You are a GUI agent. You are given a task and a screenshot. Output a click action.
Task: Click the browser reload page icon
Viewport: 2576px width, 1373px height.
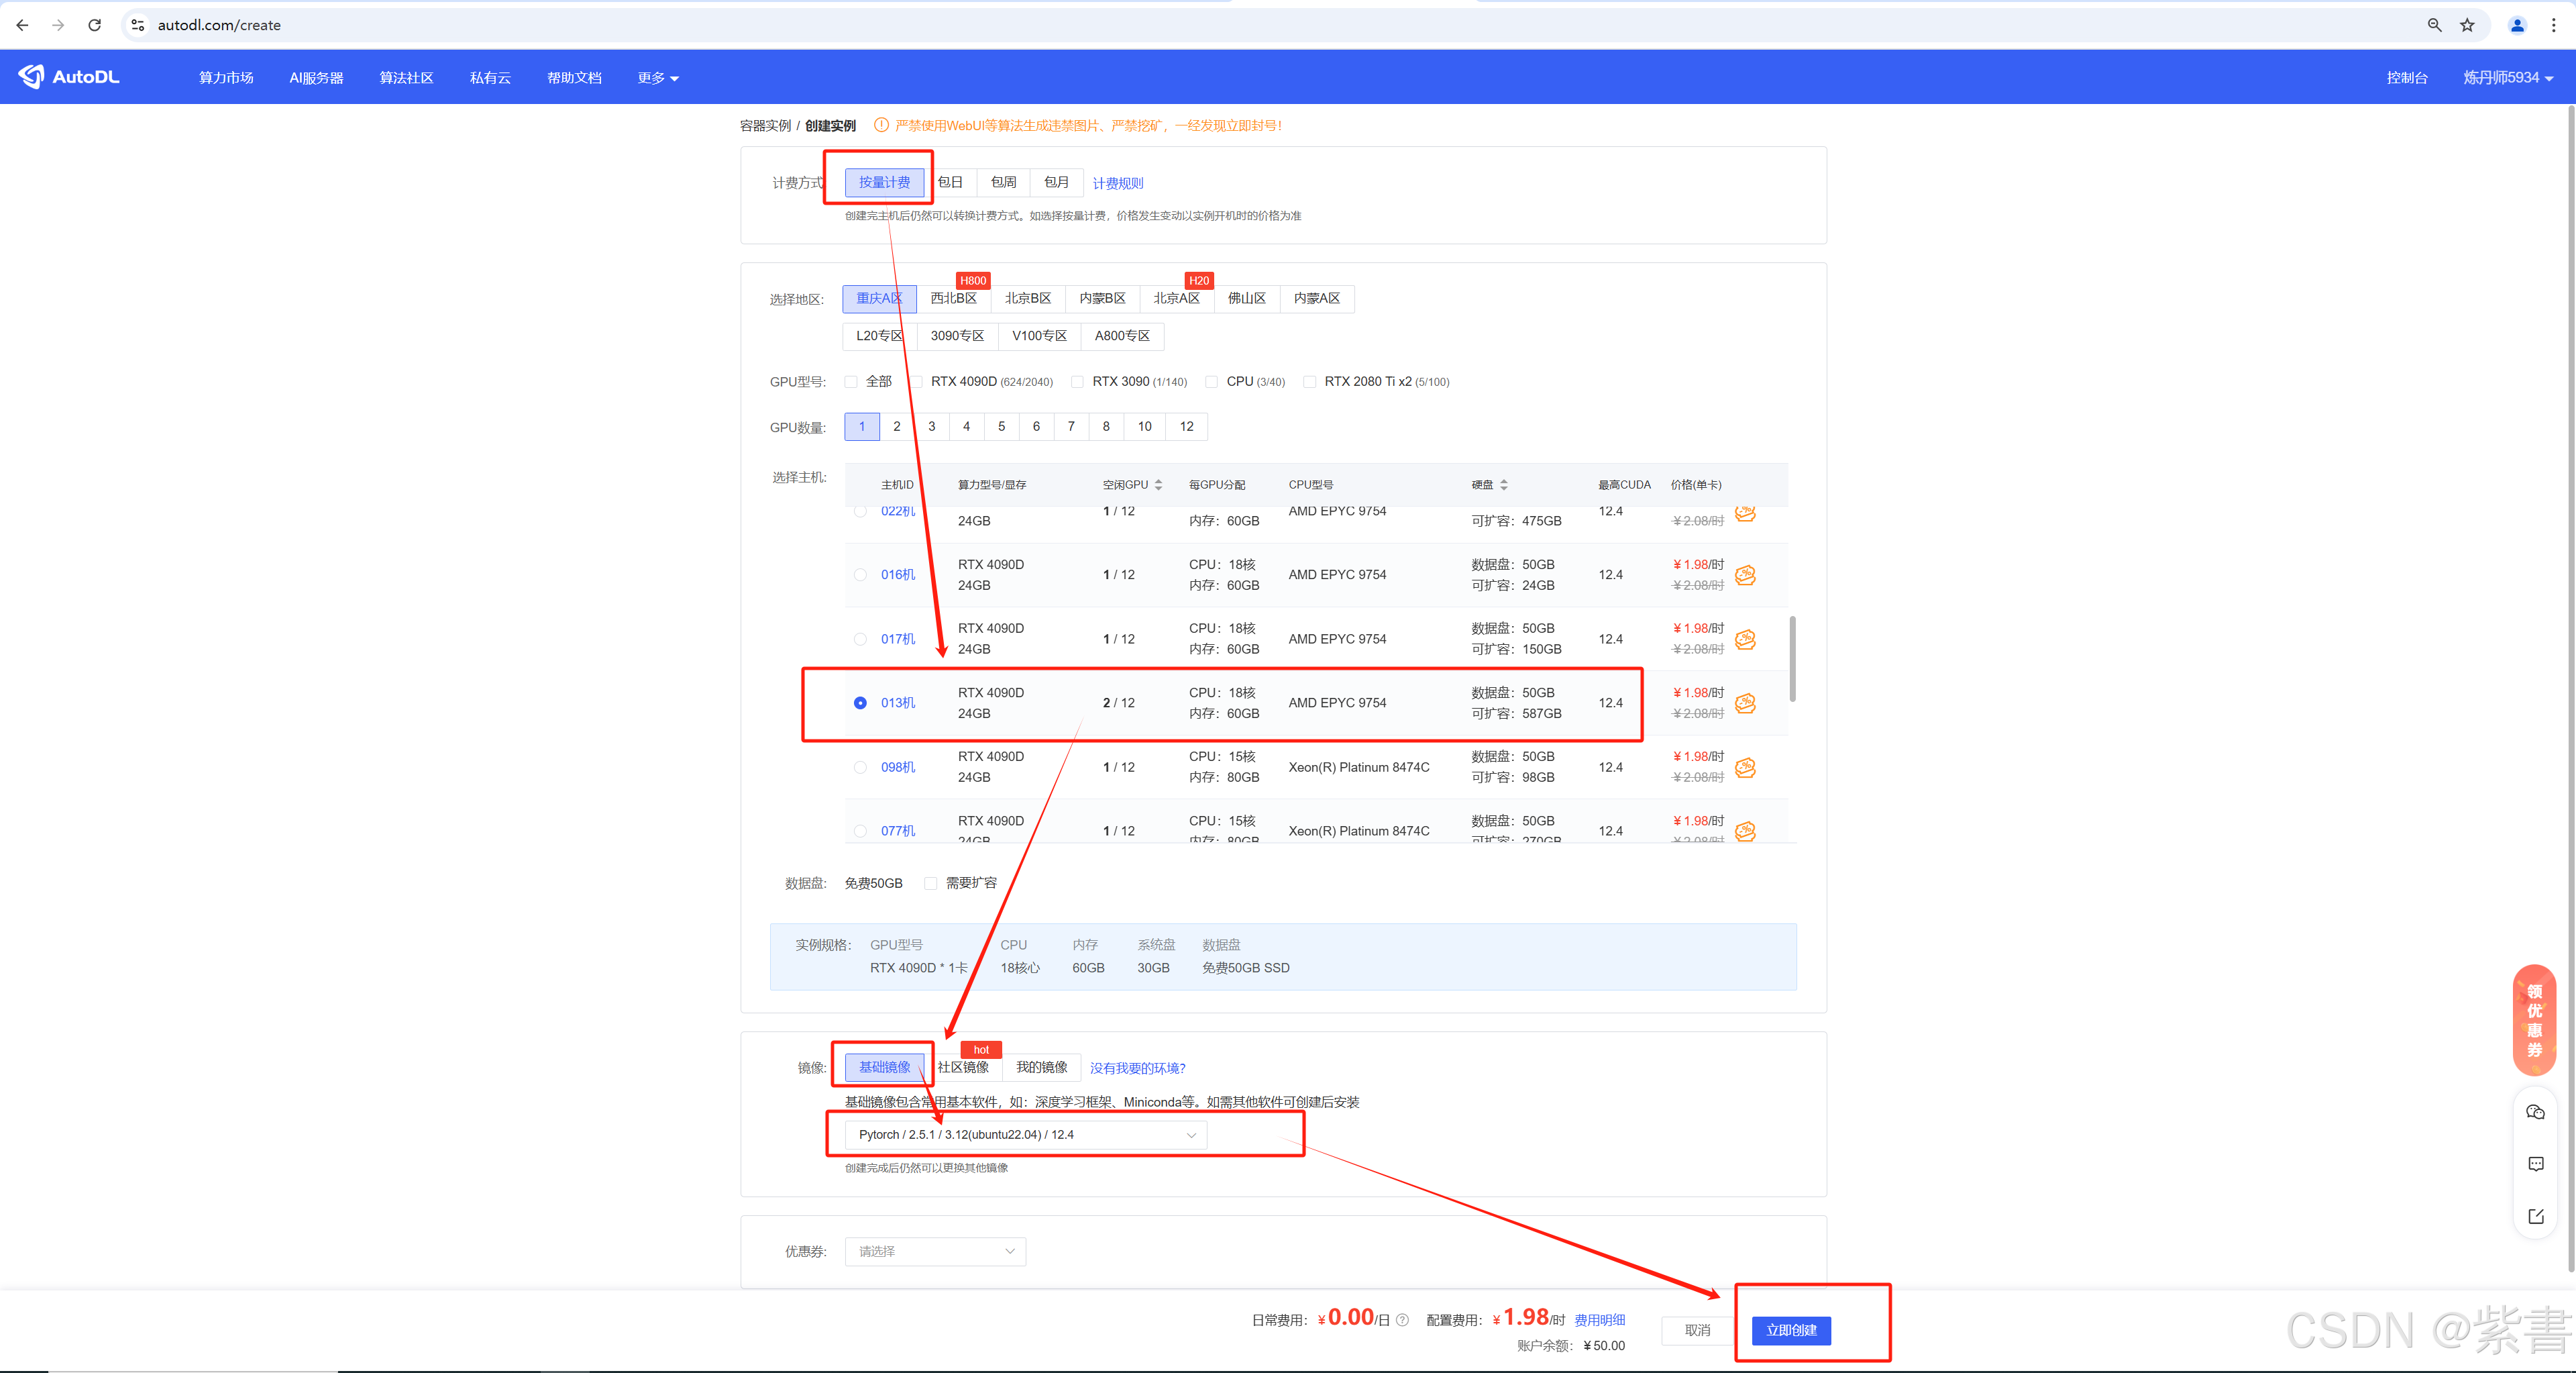click(94, 25)
